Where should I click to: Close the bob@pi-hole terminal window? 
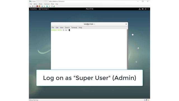pyautogui.click(x=126, y=24)
